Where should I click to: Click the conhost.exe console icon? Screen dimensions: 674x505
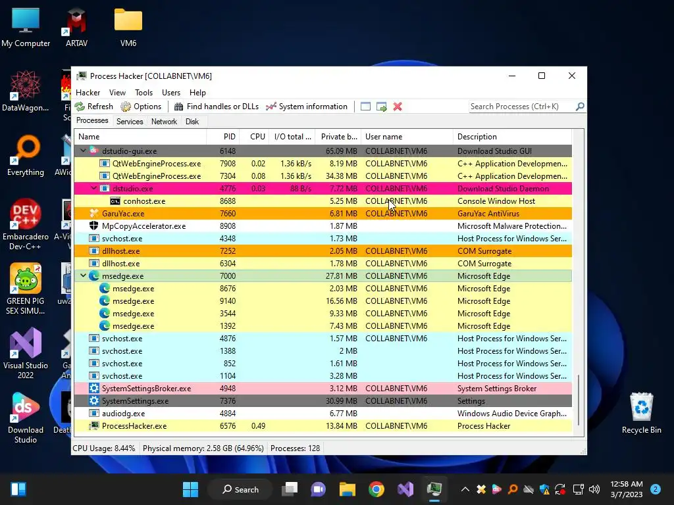pos(115,201)
